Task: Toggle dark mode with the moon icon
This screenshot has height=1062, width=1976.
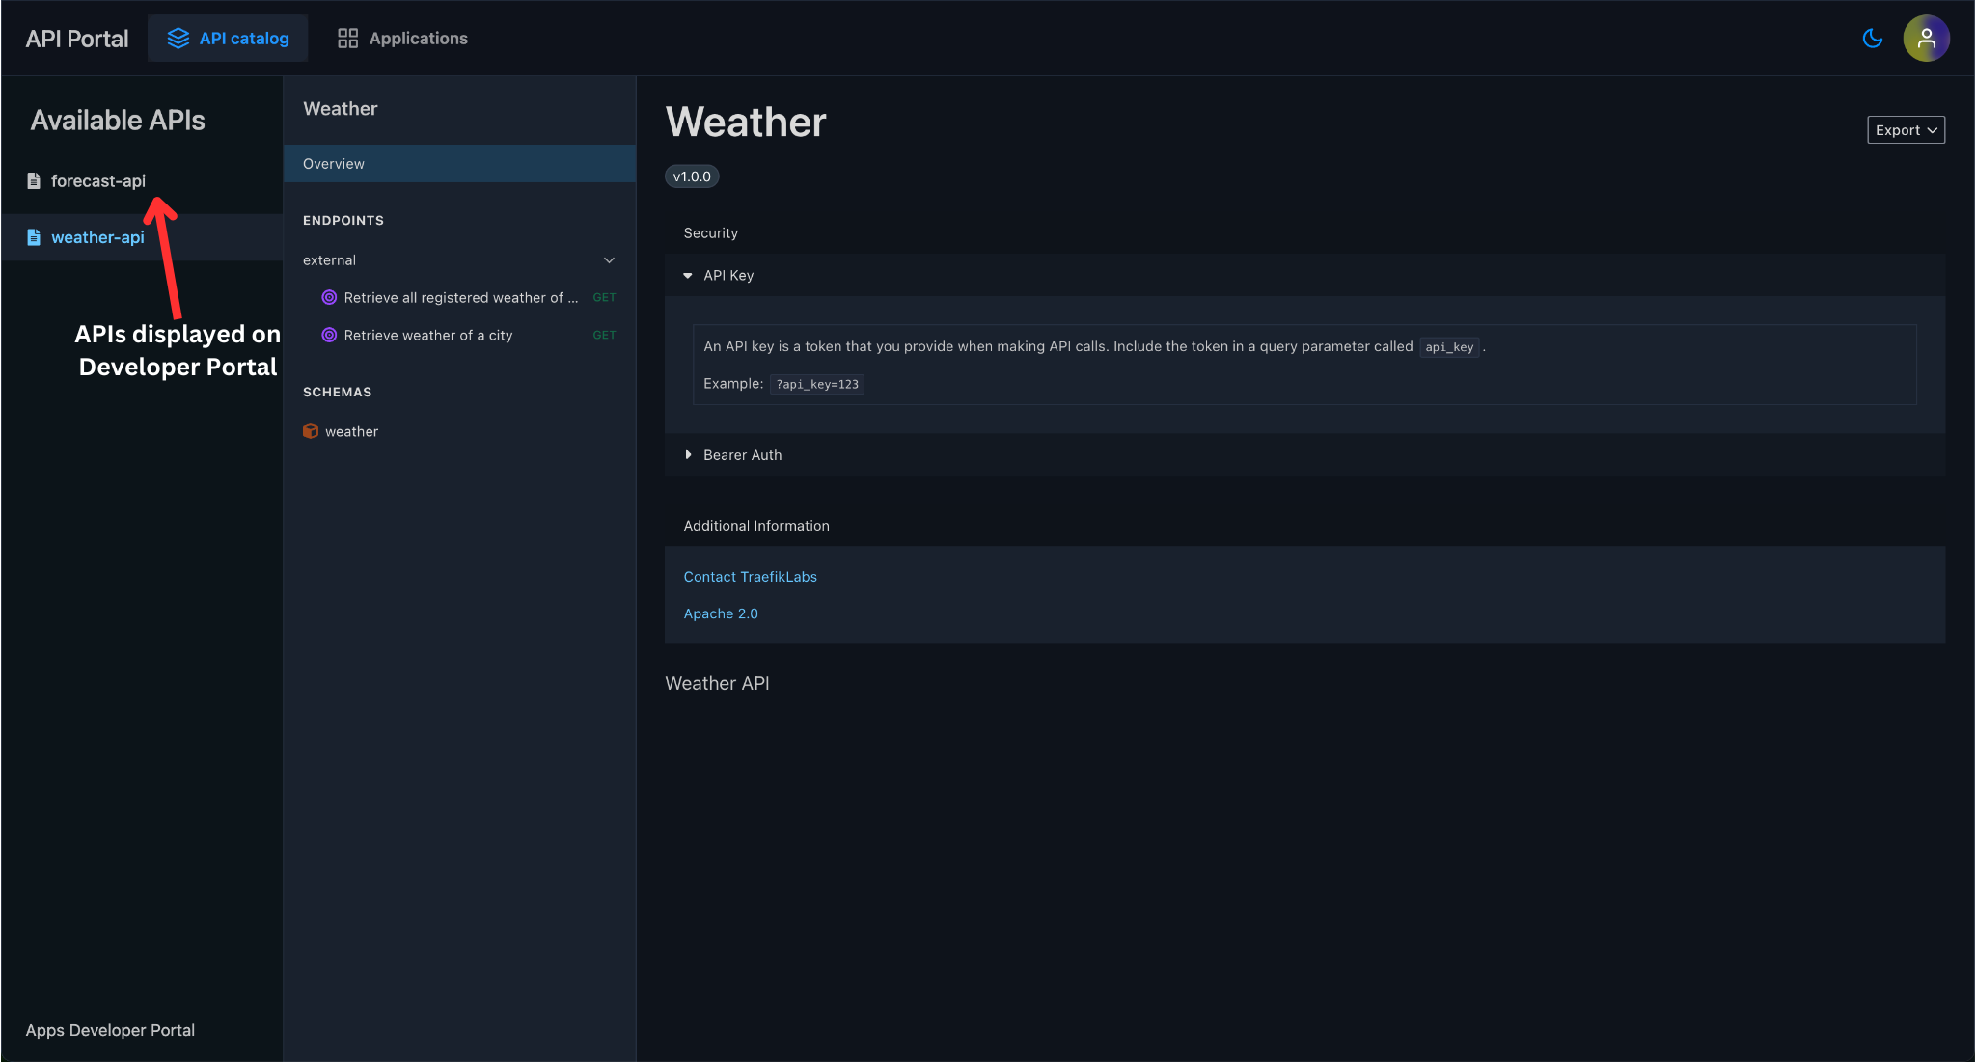Action: [x=1872, y=39]
